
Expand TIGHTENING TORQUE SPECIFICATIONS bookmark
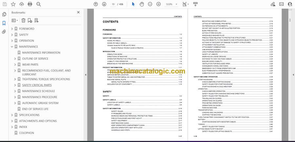[15, 79]
